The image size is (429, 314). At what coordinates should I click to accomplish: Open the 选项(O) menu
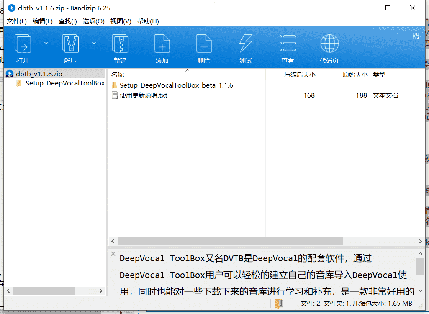click(94, 21)
